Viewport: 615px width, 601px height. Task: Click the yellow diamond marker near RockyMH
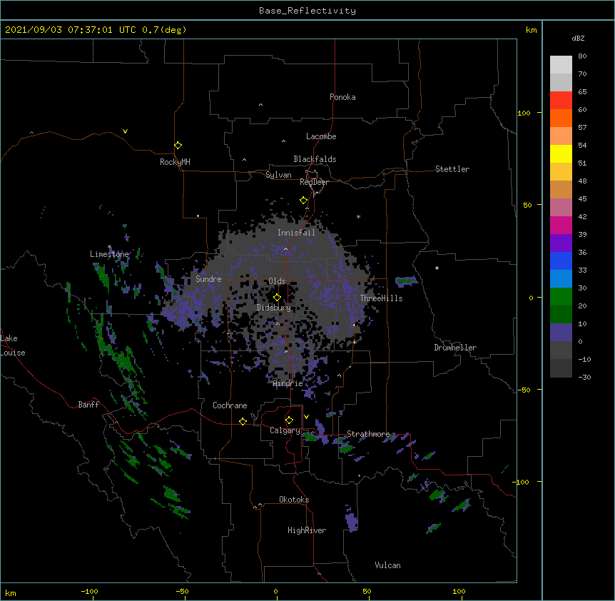(x=178, y=146)
